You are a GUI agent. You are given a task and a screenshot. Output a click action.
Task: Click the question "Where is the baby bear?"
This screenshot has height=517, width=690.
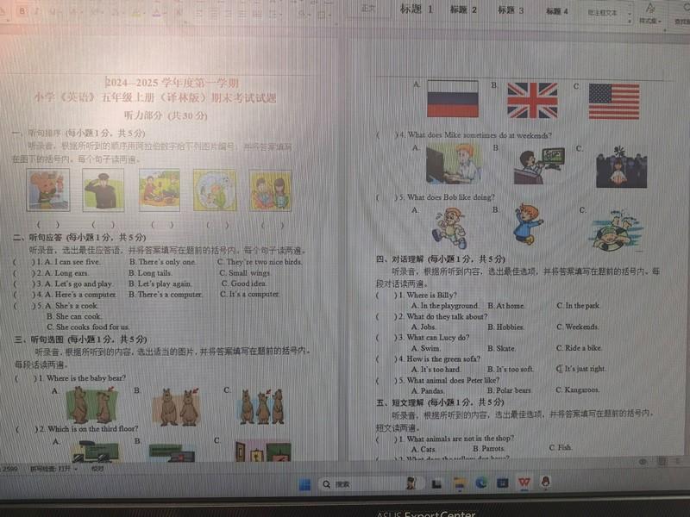pyautogui.click(x=86, y=378)
